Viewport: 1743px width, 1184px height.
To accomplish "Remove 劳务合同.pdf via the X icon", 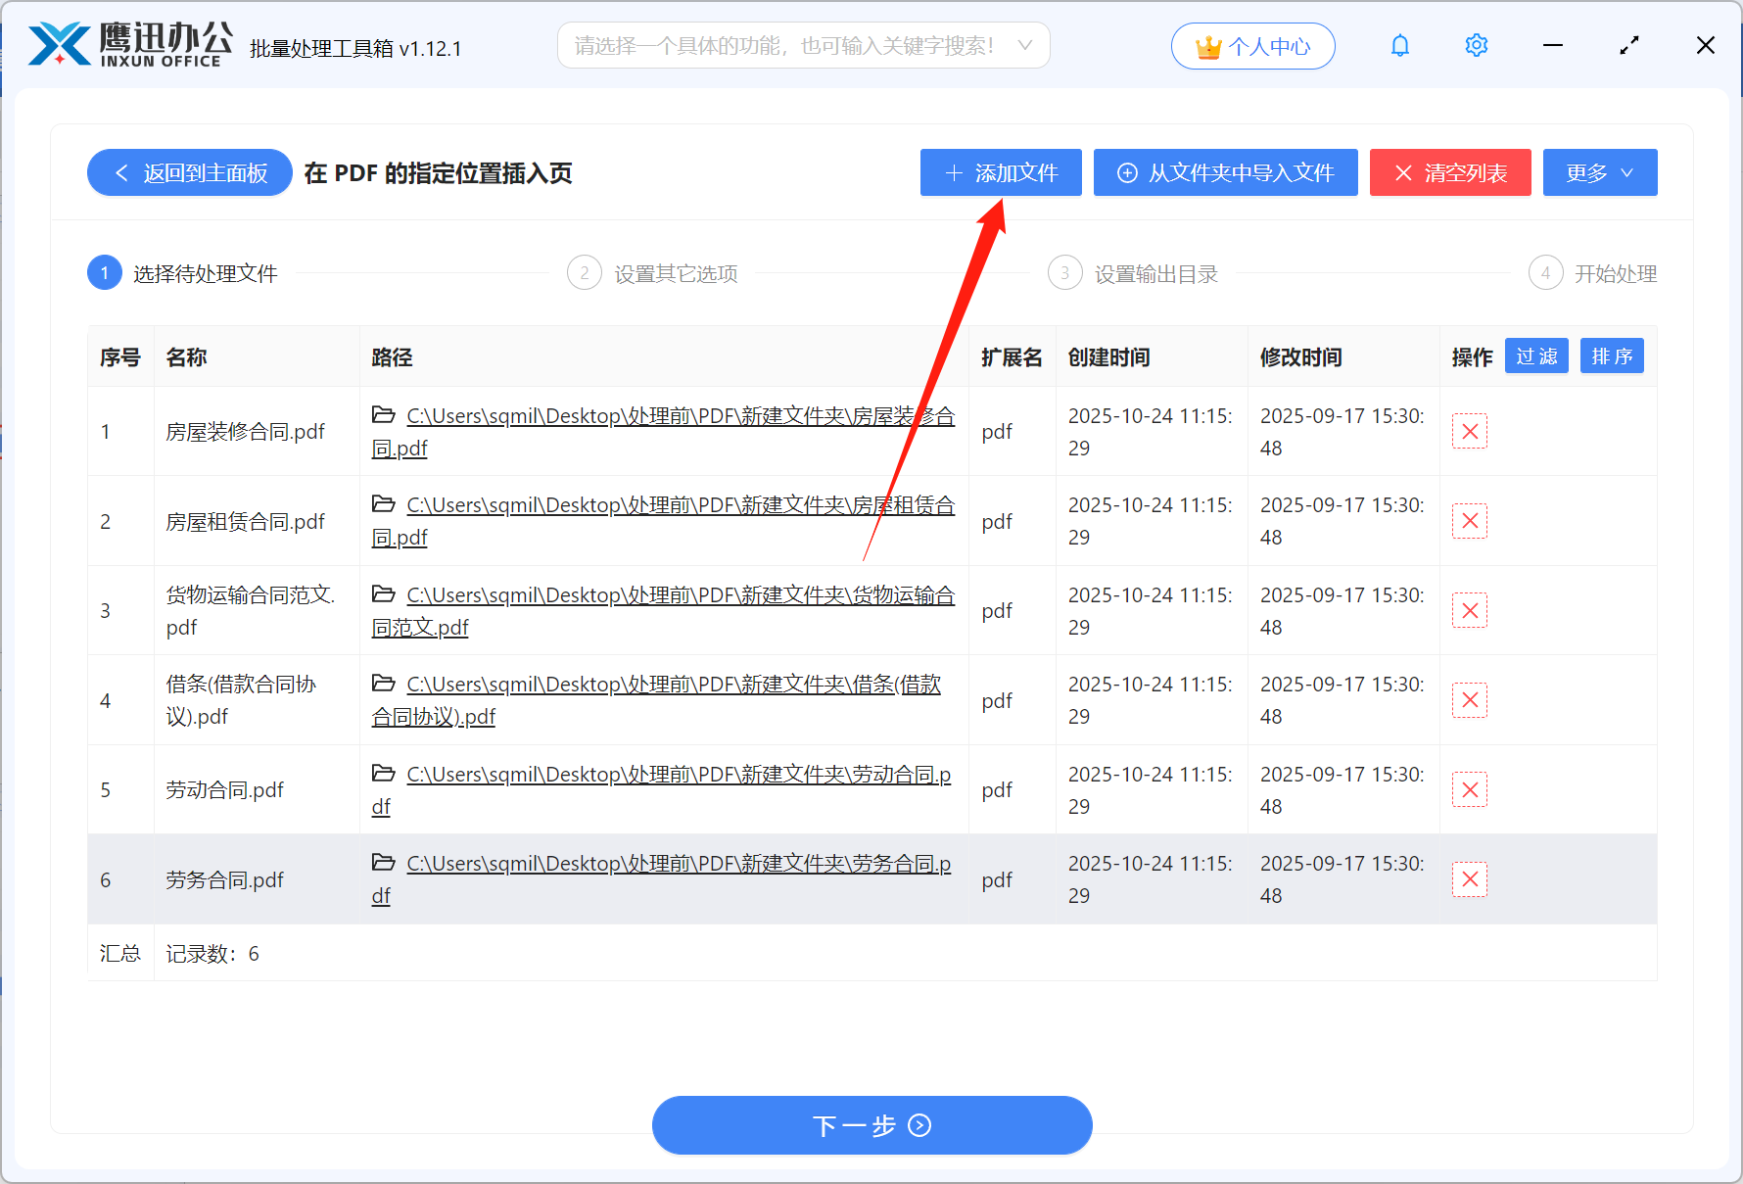I will [1469, 878].
